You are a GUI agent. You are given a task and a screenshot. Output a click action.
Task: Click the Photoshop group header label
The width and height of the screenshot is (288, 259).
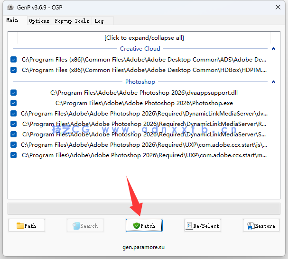(140, 82)
